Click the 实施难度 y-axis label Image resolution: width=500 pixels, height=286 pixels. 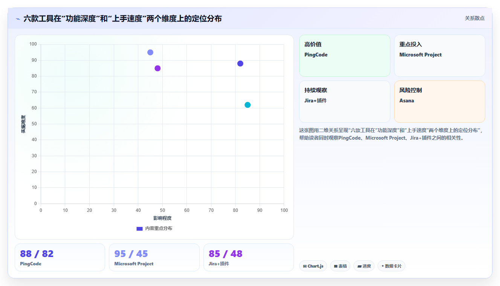(23, 124)
